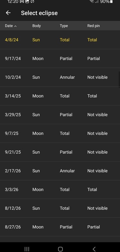Image resolution: width=120 pixels, height=252 pixels.
Task: Select the 3/14/25 total lunar eclipse
Action: tap(60, 96)
